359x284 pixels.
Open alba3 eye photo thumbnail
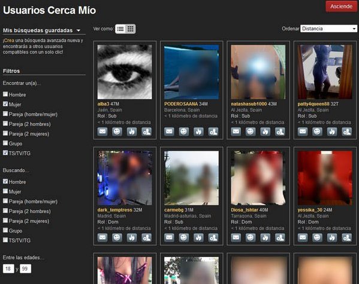tap(125, 72)
